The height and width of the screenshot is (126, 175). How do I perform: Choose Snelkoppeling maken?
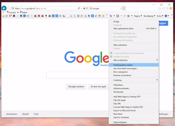[134, 65]
